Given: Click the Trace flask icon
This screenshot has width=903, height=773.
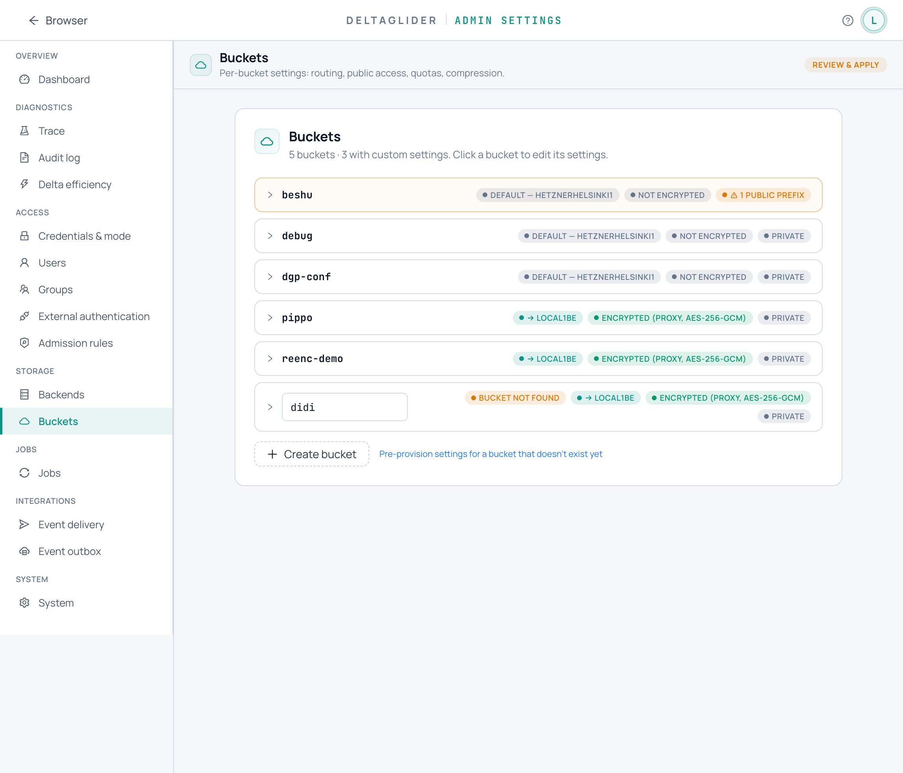Looking at the screenshot, I should 24,131.
